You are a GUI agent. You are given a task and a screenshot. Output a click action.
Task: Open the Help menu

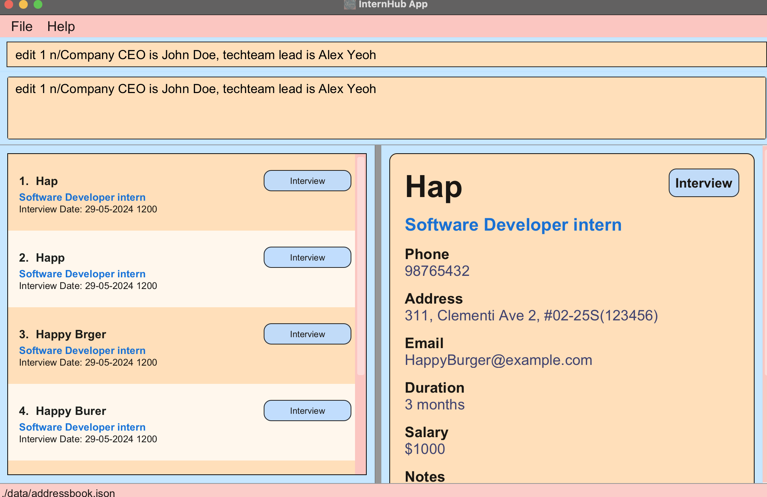(x=61, y=27)
